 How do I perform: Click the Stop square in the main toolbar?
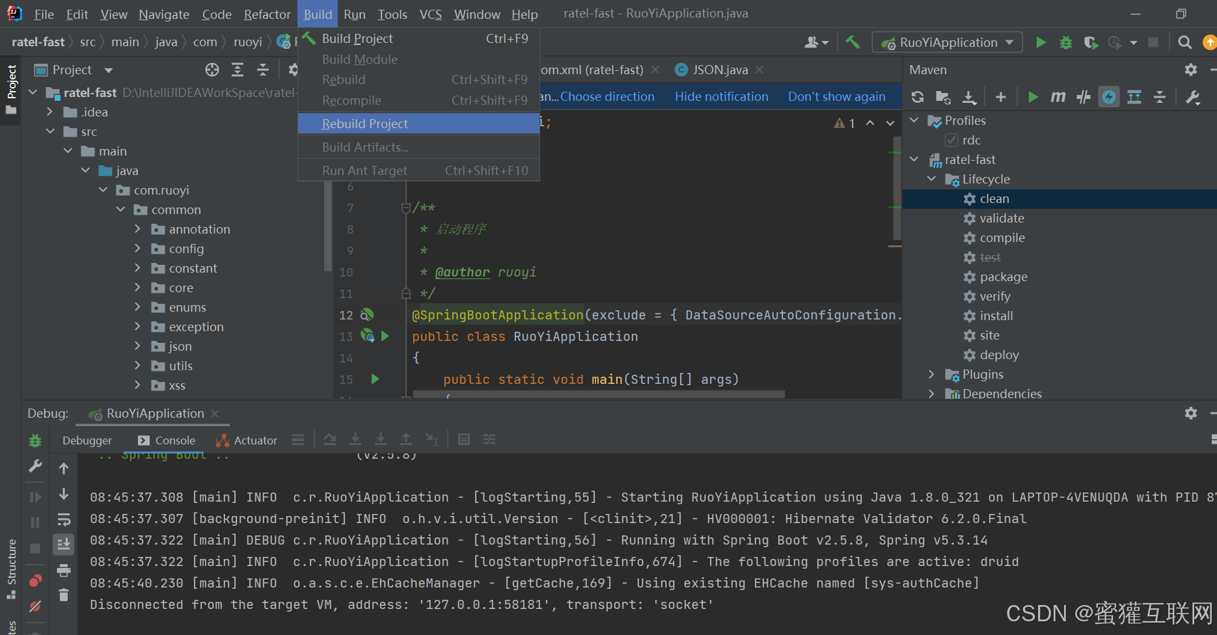point(1153,42)
